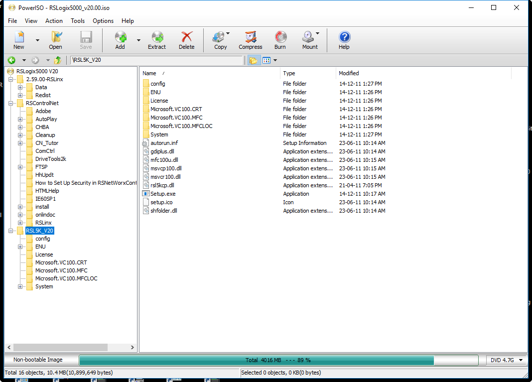Expand the onlindoc tree node
Screen dimensions: 532x382
click(x=20, y=215)
